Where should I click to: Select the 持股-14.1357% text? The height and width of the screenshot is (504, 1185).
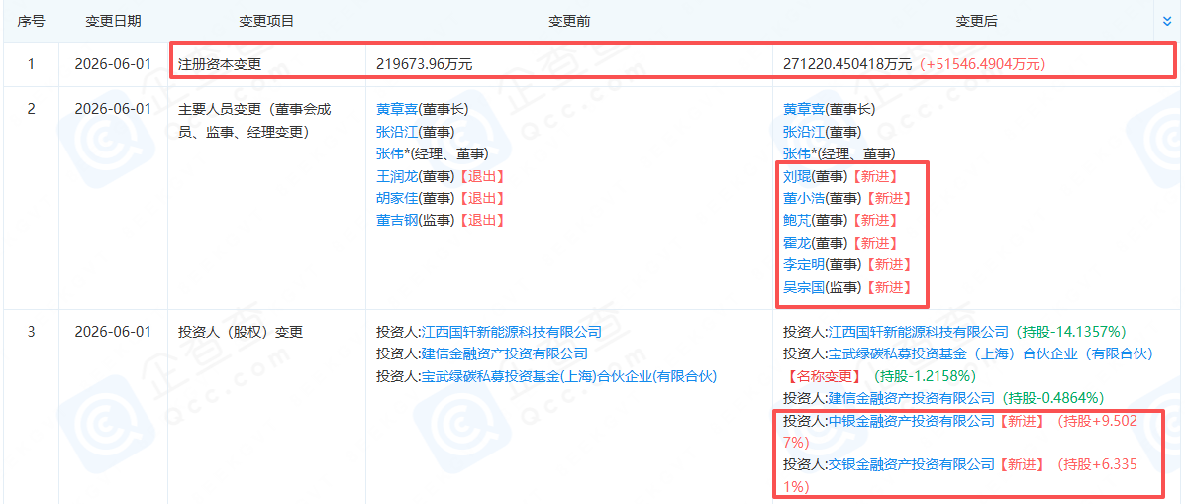tap(1071, 331)
